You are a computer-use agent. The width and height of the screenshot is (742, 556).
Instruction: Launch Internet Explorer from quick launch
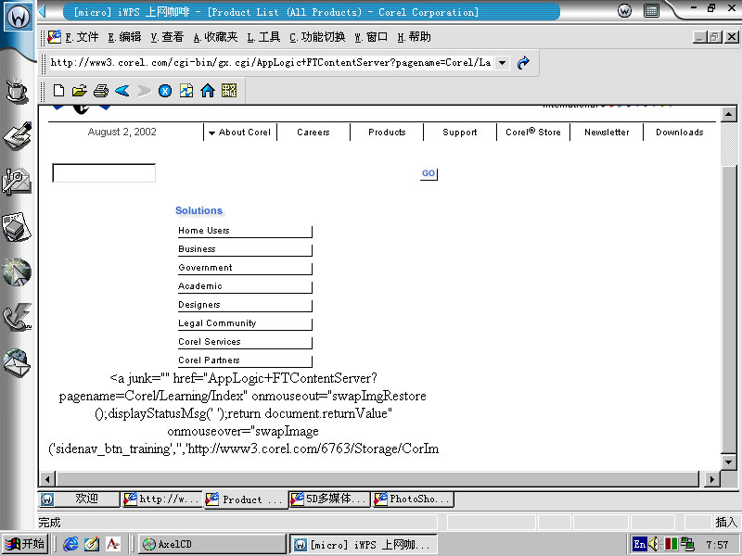tap(71, 544)
